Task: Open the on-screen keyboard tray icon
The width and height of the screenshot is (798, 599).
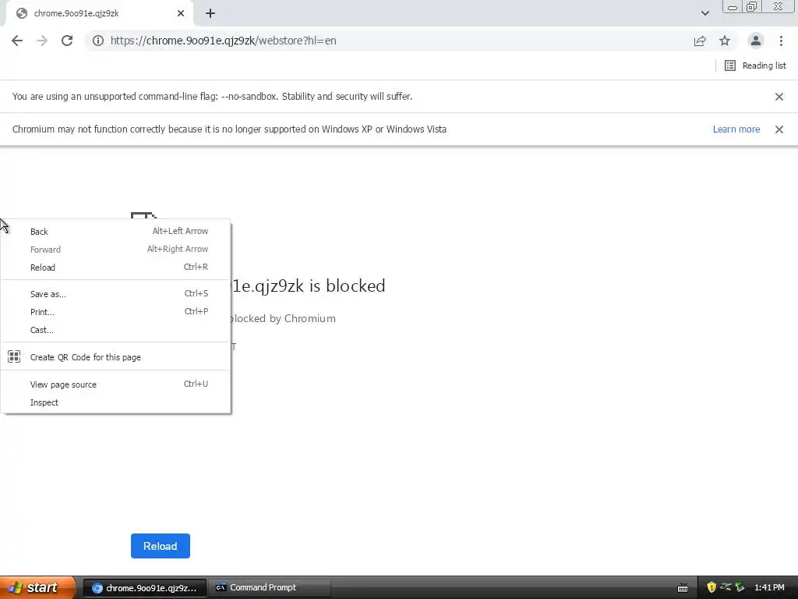Action: [x=683, y=588]
